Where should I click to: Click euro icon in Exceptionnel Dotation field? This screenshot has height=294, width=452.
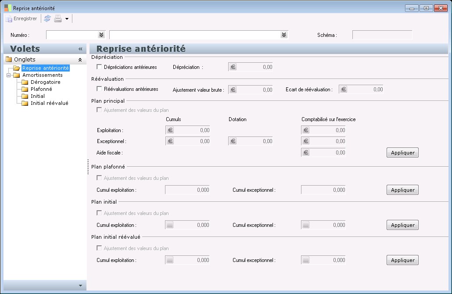(x=233, y=141)
